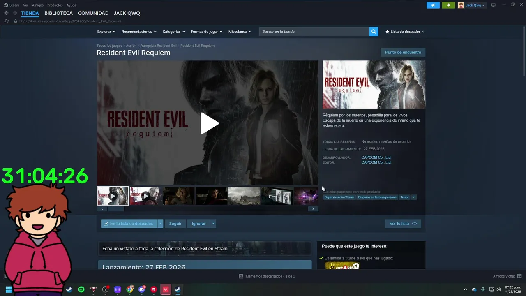This screenshot has width=526, height=296.
Task: Select the second trailer thumbnail
Action: 145,196
